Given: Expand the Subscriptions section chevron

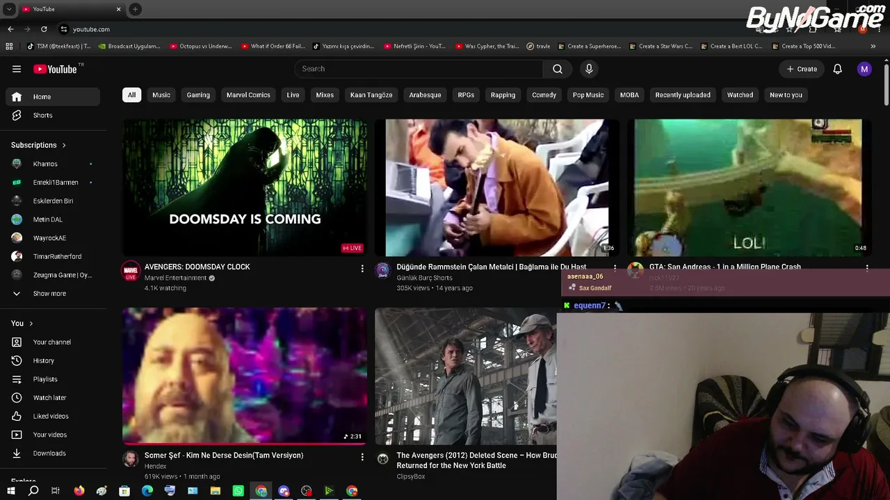Looking at the screenshot, I should [x=64, y=145].
